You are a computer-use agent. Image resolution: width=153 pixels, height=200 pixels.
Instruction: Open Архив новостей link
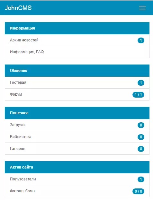click(x=77, y=40)
